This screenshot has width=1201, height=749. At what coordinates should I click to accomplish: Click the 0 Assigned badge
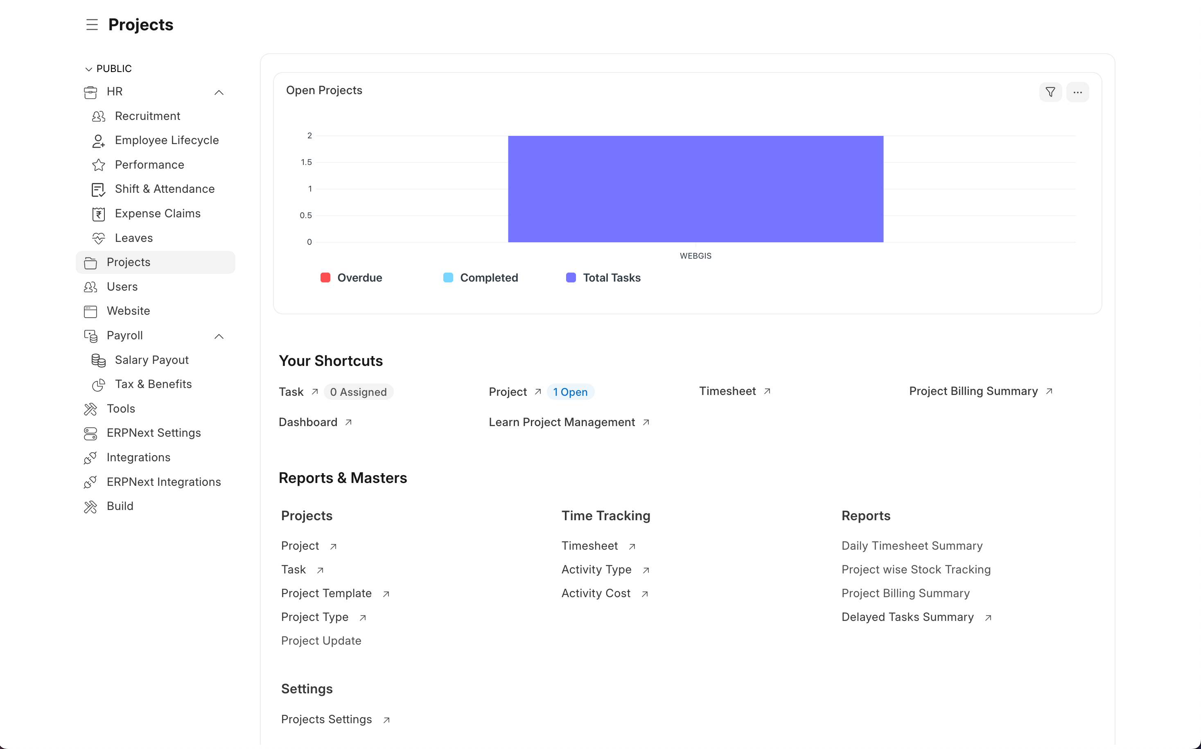point(358,392)
